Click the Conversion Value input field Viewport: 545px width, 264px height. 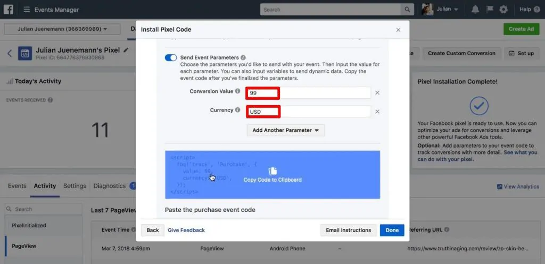click(x=308, y=93)
